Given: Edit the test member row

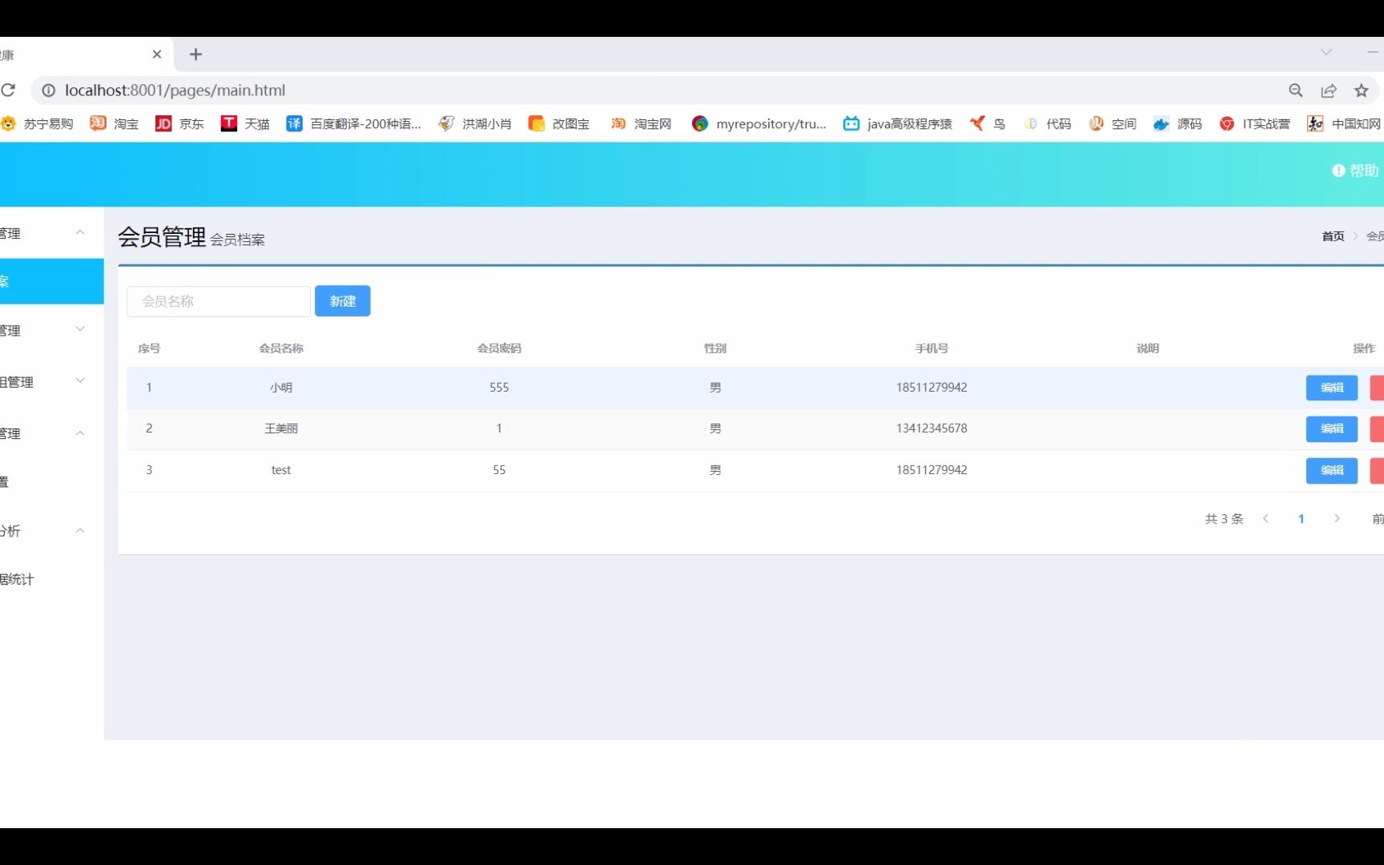Looking at the screenshot, I should (x=1332, y=471).
